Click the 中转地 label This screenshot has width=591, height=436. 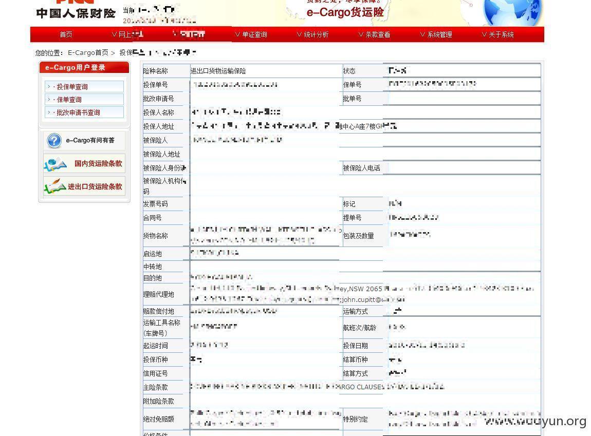tap(153, 267)
